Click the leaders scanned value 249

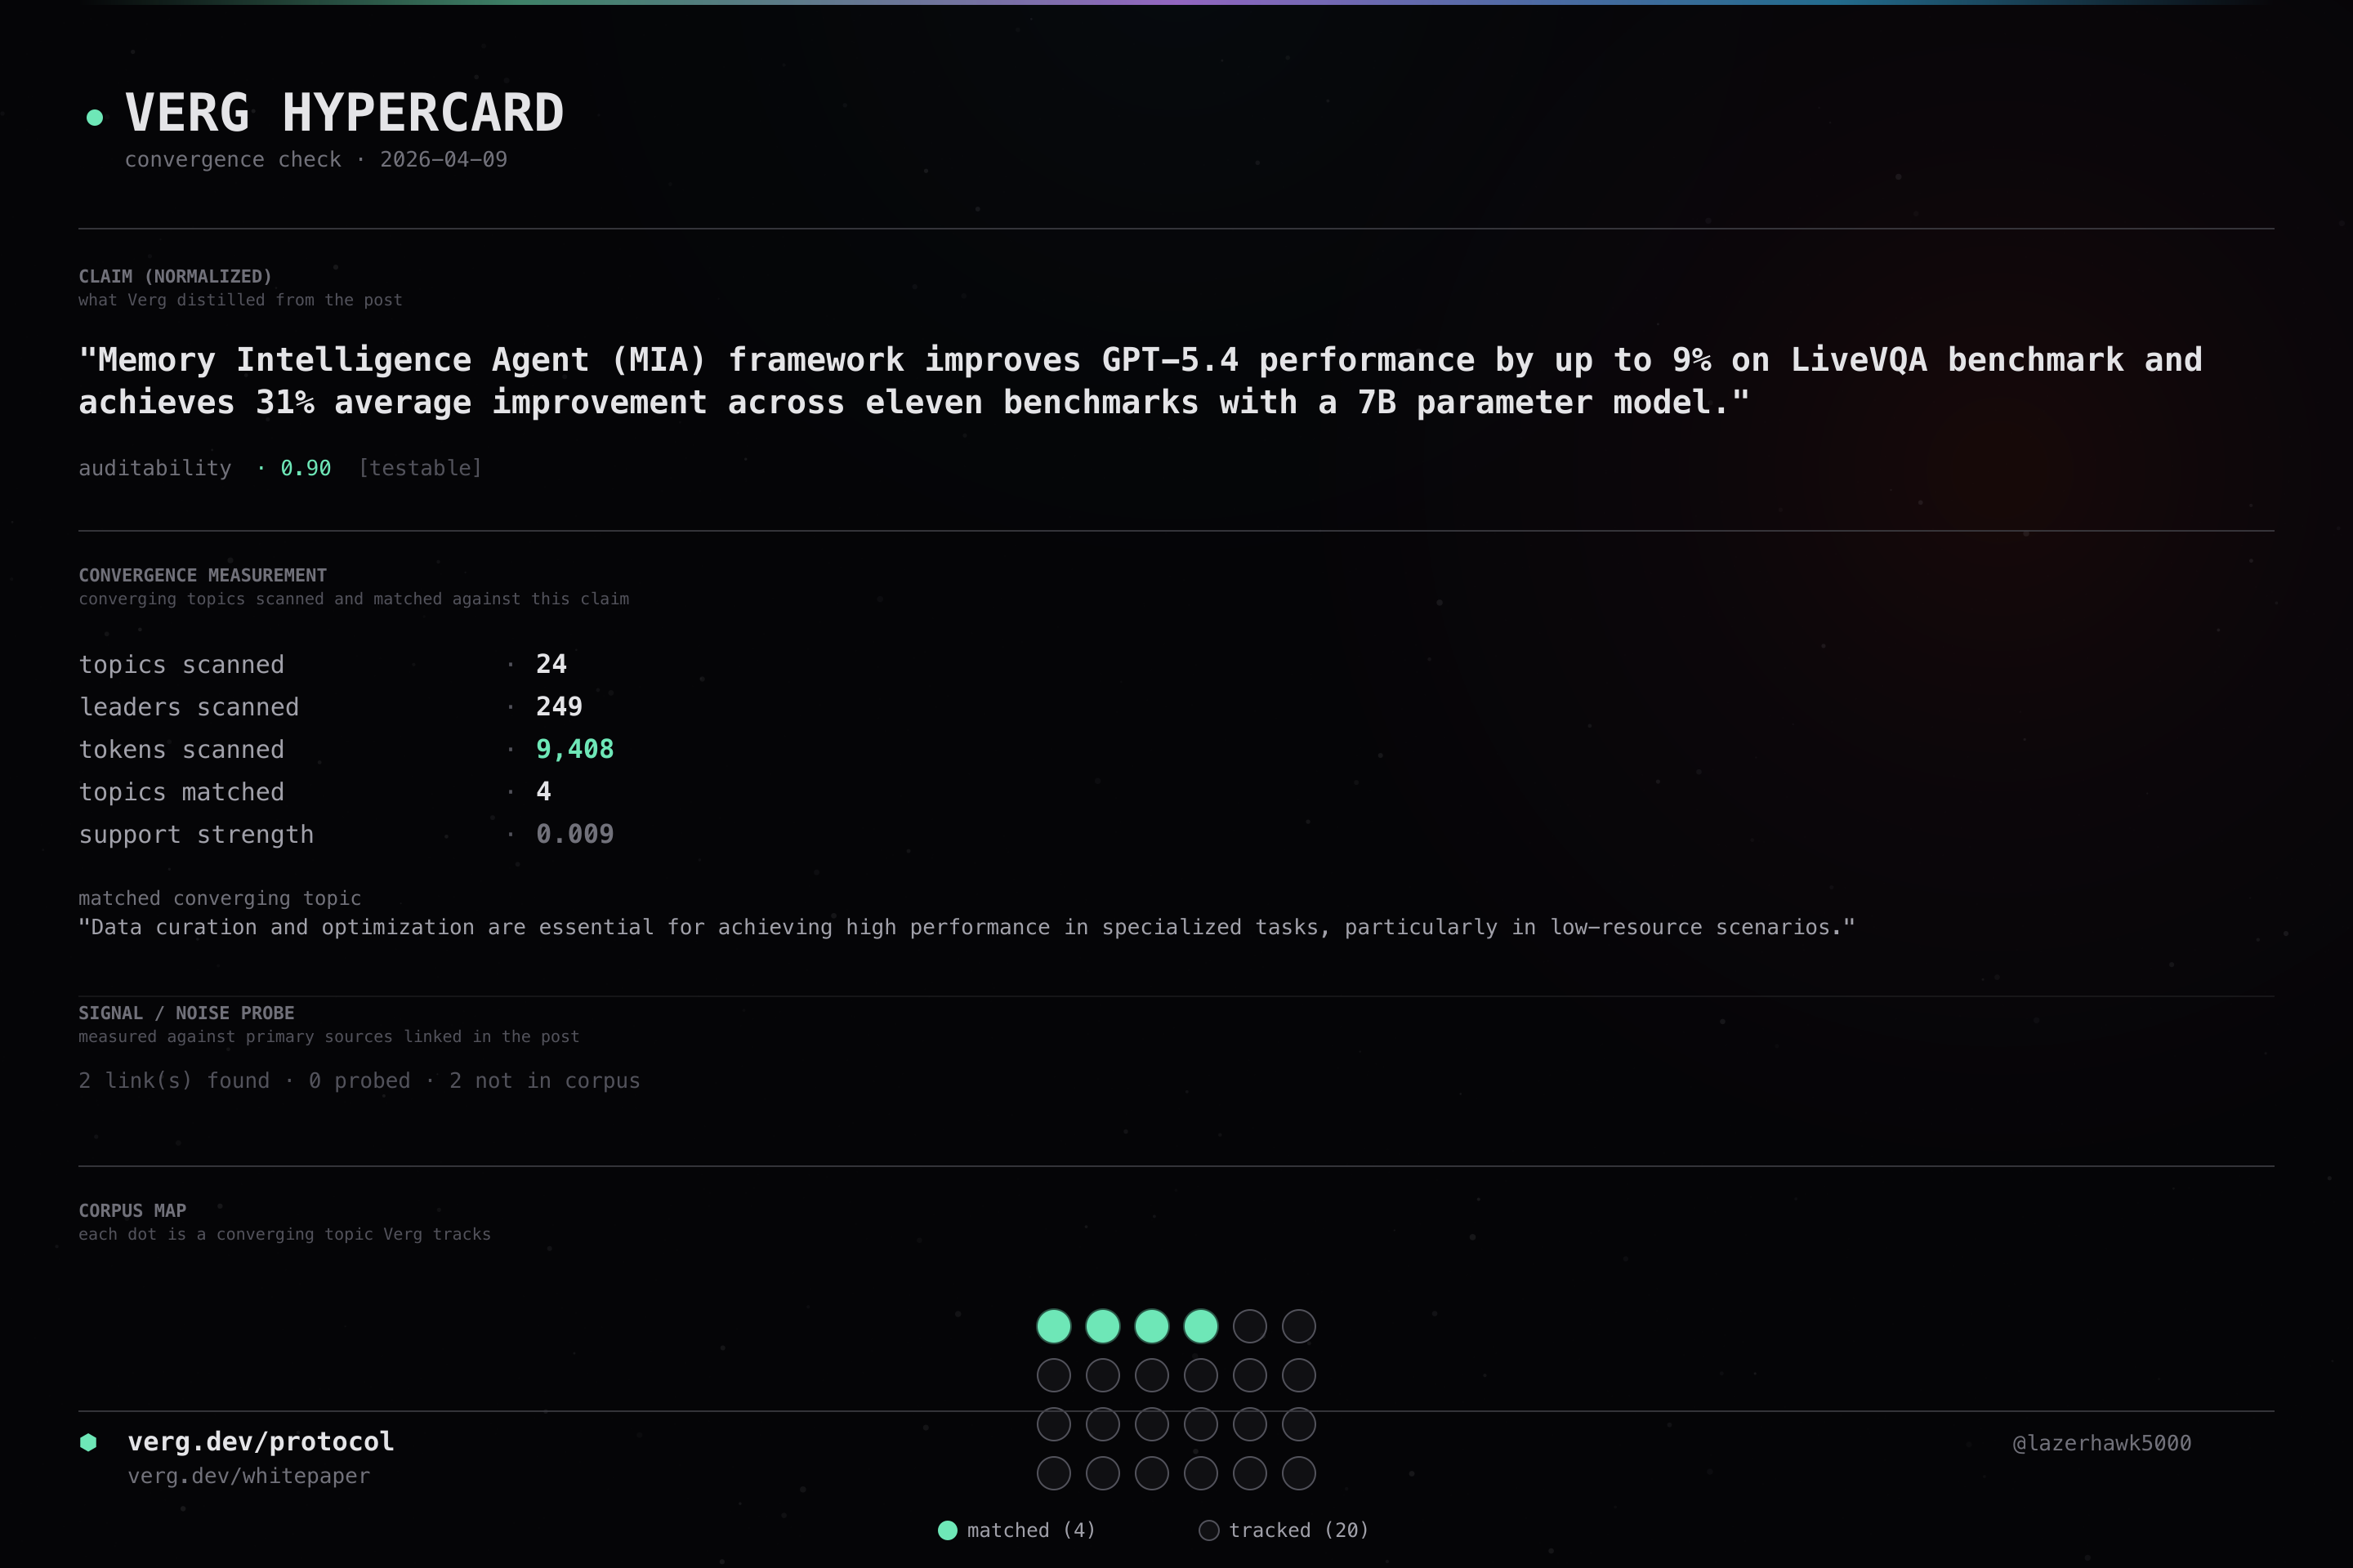pyautogui.click(x=559, y=707)
